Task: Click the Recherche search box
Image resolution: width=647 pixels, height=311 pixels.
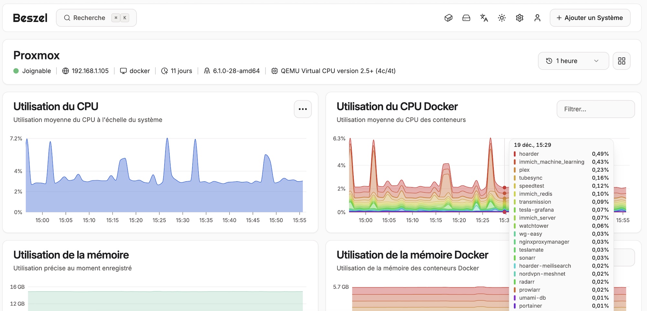Action: (96, 18)
